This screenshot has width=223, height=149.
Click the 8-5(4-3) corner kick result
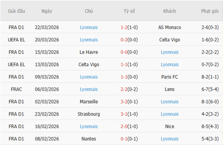(210, 126)
